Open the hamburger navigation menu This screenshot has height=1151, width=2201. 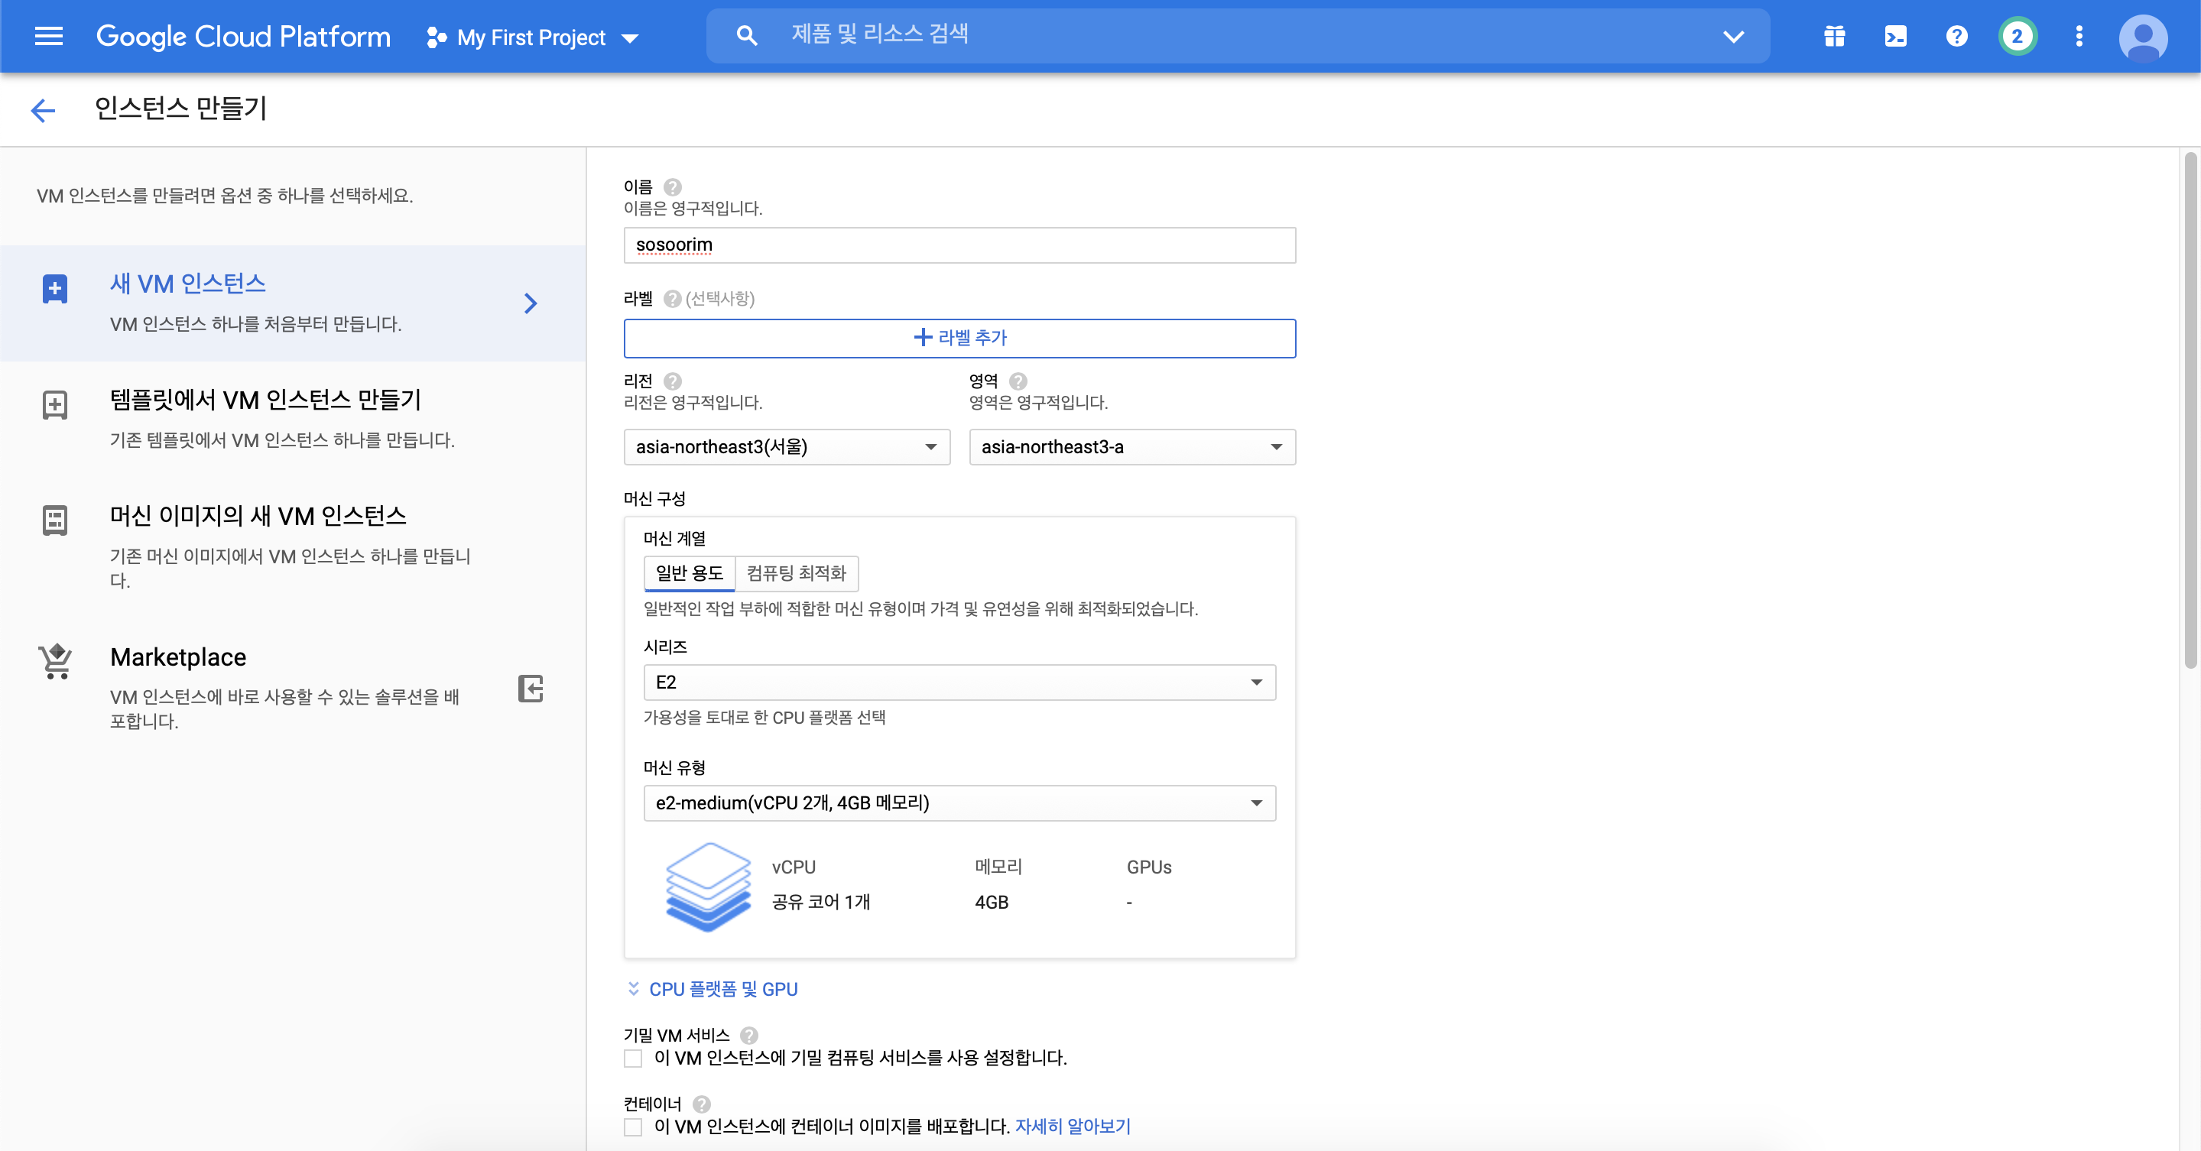(x=49, y=36)
